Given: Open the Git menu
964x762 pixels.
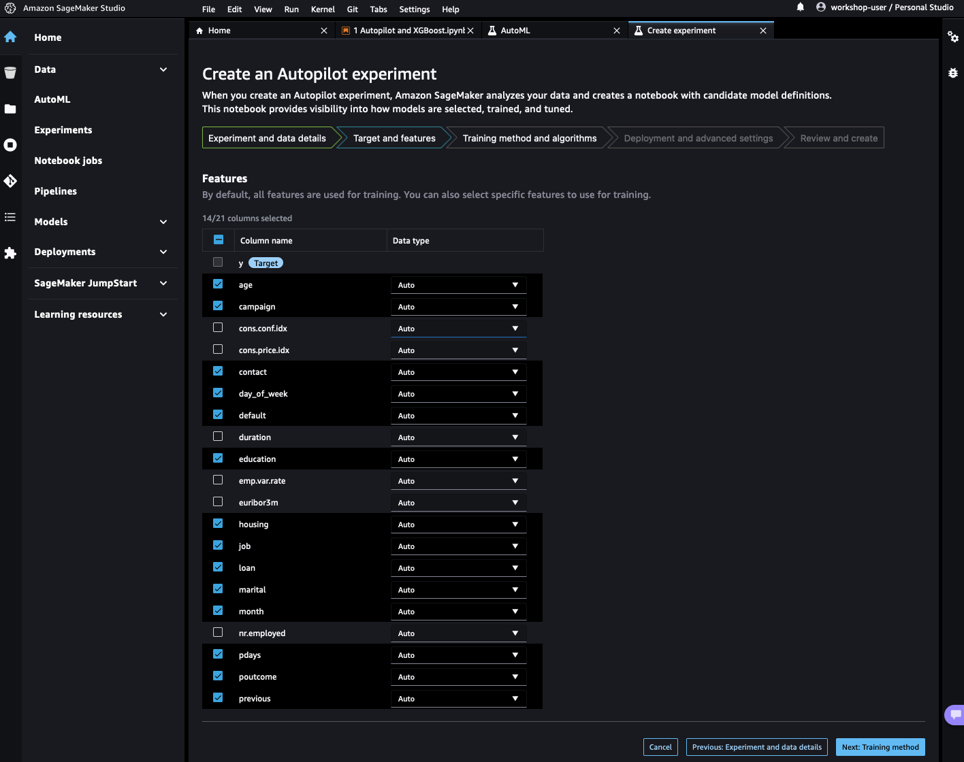Looking at the screenshot, I should click(353, 10).
